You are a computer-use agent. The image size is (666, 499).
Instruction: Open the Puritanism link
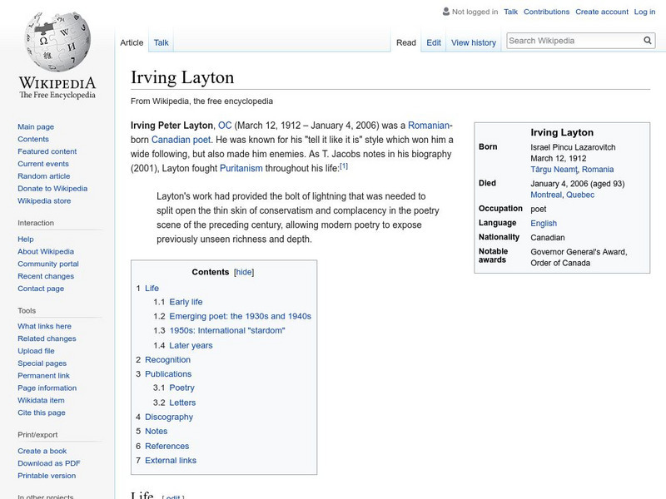[241, 167]
